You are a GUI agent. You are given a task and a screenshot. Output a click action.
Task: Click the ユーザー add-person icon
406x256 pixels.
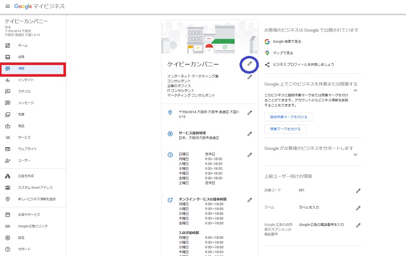point(8,161)
